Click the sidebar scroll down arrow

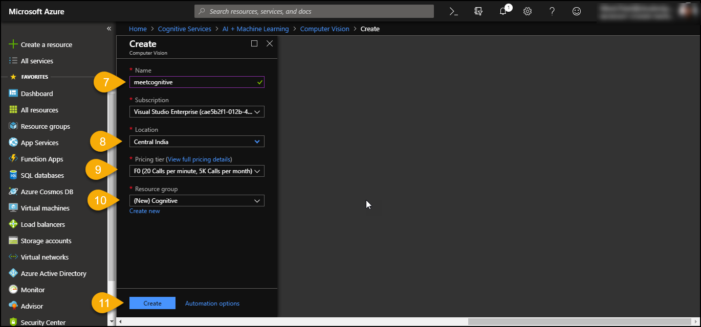[x=112, y=322]
